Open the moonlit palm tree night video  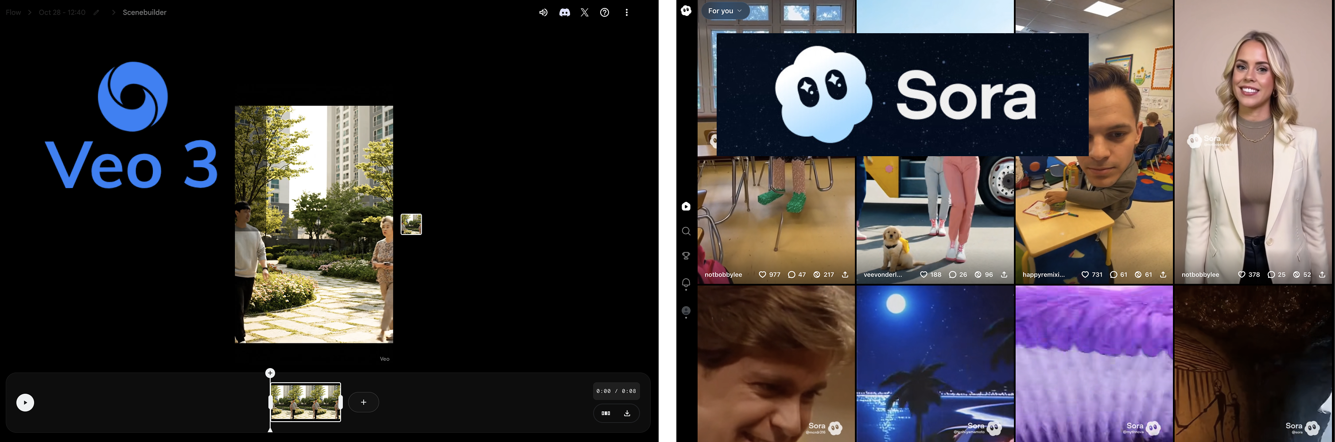pos(935,364)
